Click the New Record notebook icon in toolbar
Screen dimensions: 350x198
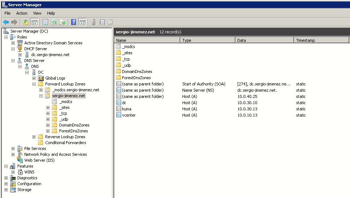point(102,22)
